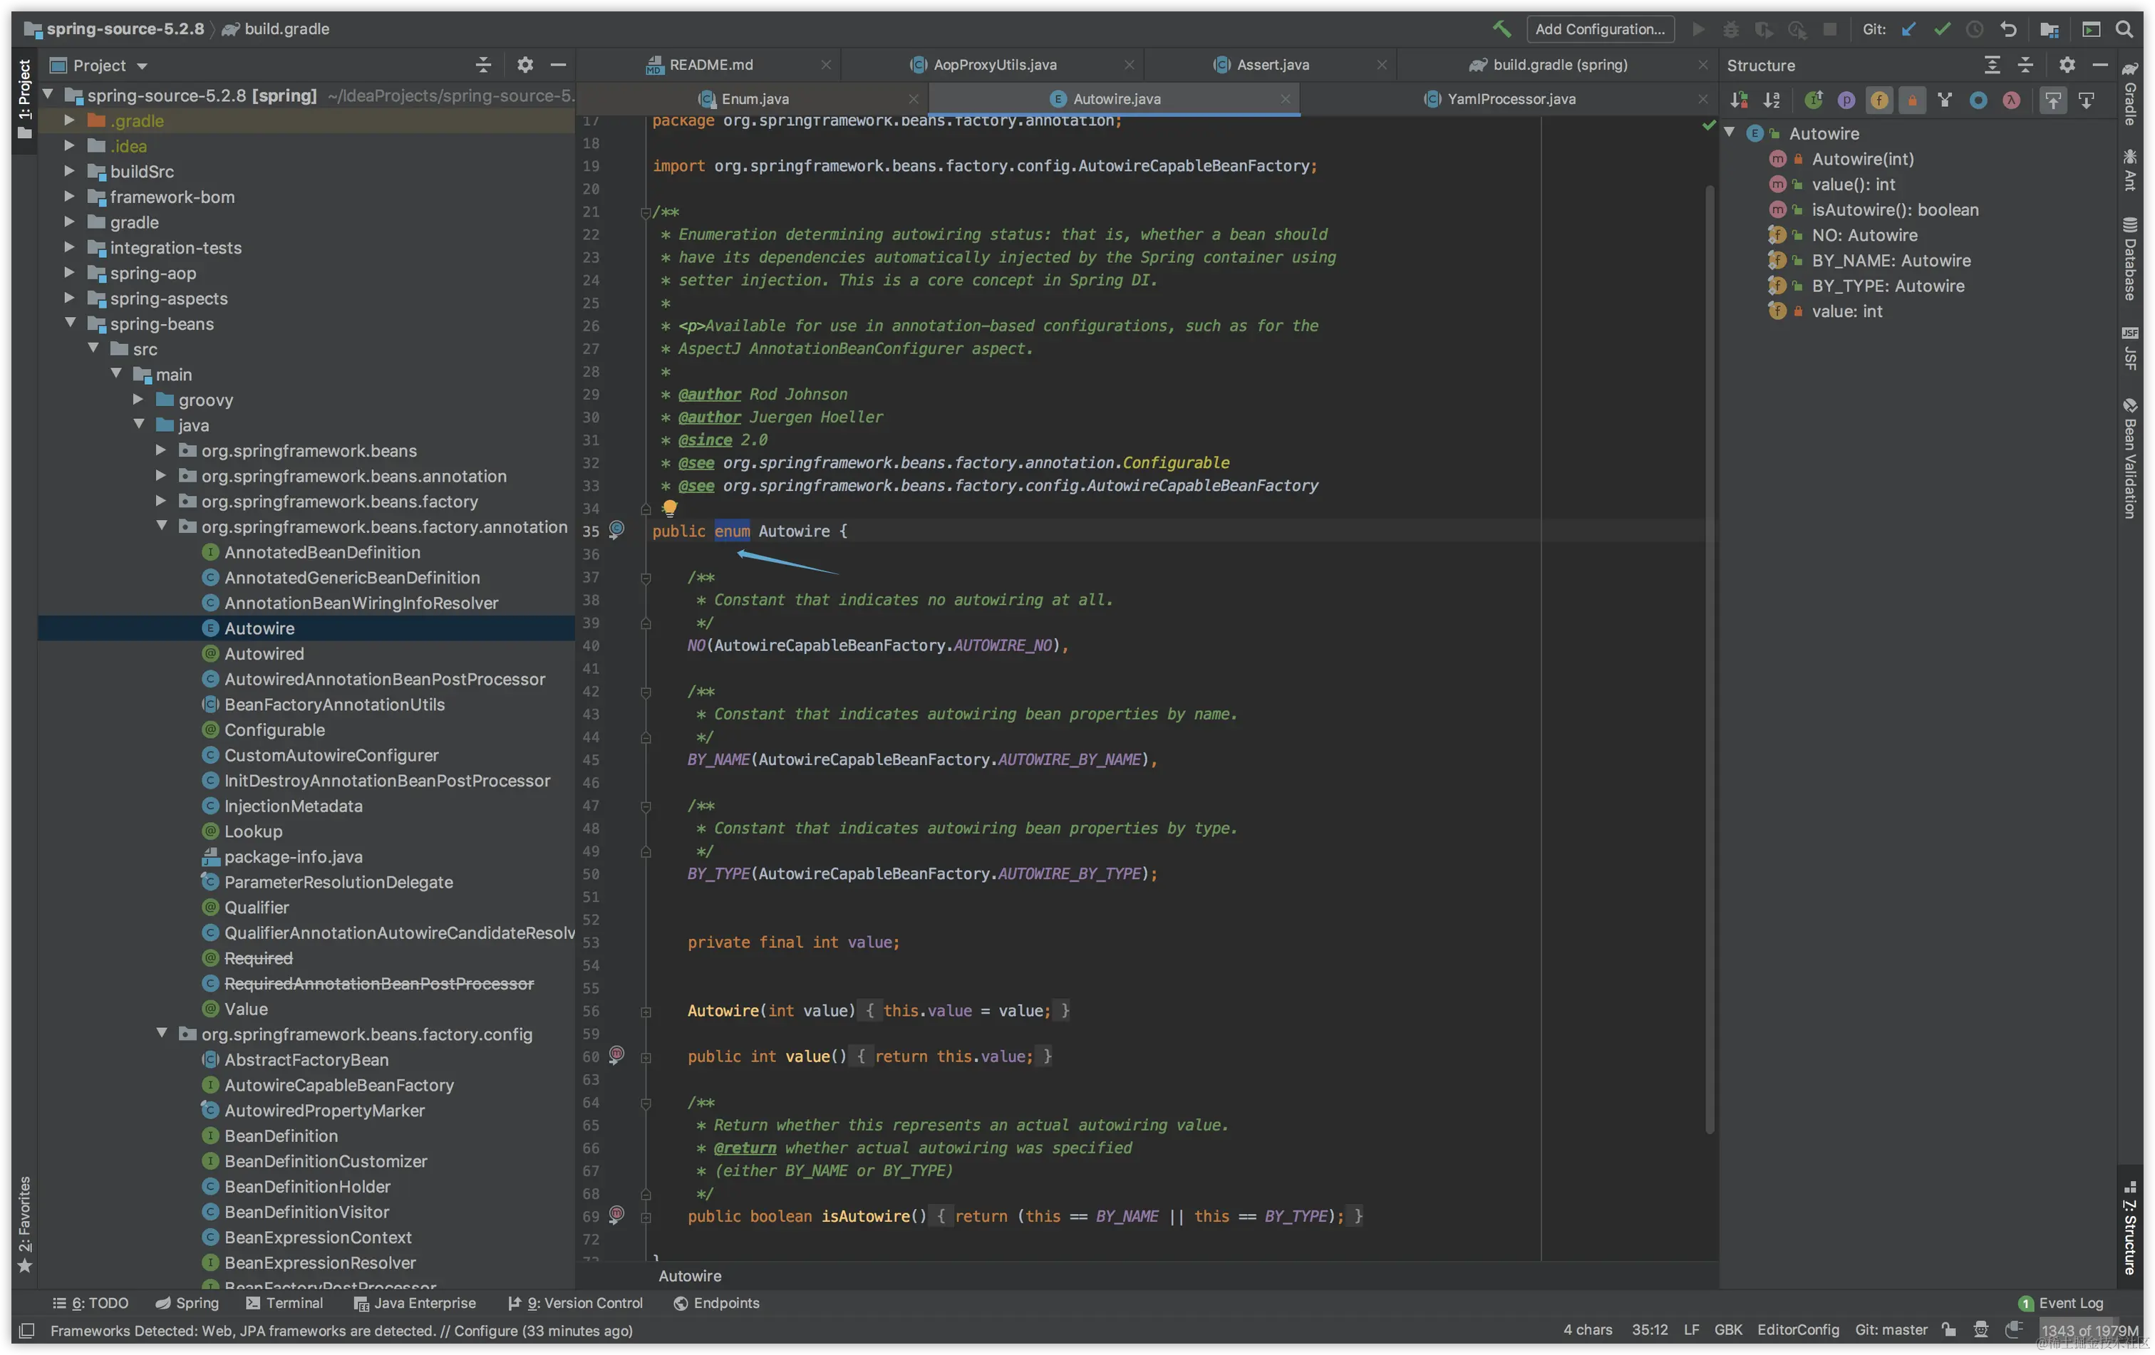Image resolution: width=2155 pixels, height=1355 pixels.
Task: Switch to the YamlProcessor.java tab
Action: coord(1511,99)
